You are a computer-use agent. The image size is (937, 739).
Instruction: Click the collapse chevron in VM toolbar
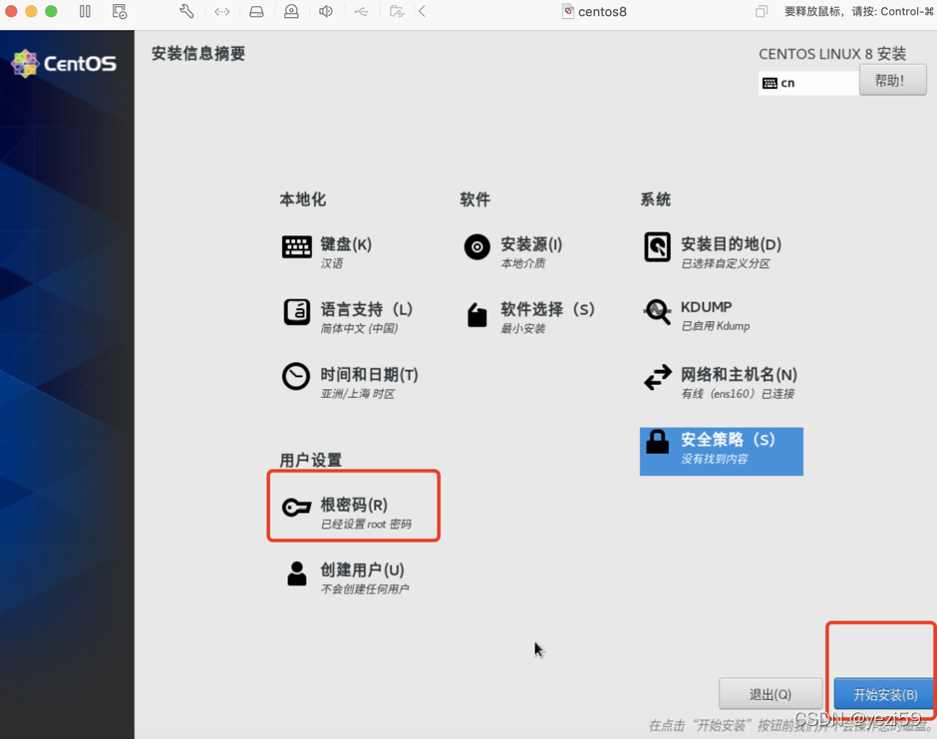pos(422,11)
